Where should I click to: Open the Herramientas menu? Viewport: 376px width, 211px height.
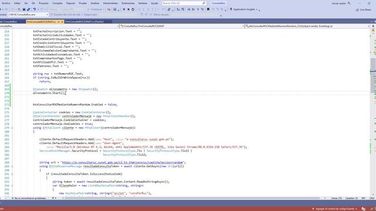(110, 4)
